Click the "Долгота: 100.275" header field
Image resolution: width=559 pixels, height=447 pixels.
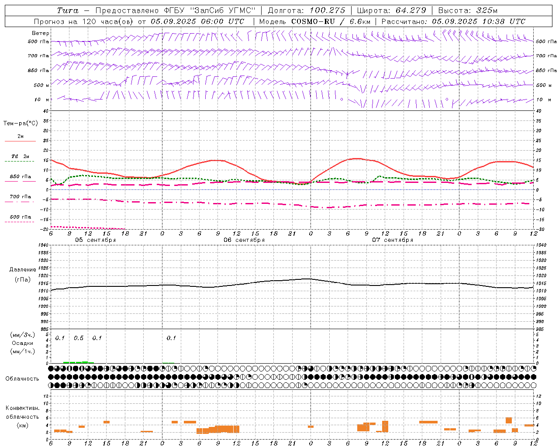[x=307, y=10]
